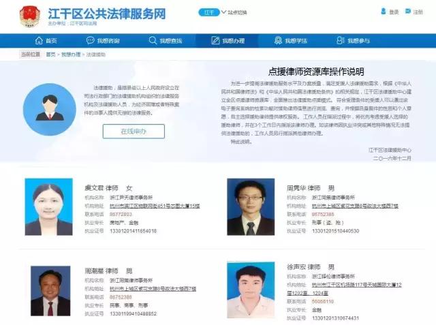Click the lawyer avatar circle illustration
Image resolution: width=436 pixels, height=325 pixels.
click(50, 110)
